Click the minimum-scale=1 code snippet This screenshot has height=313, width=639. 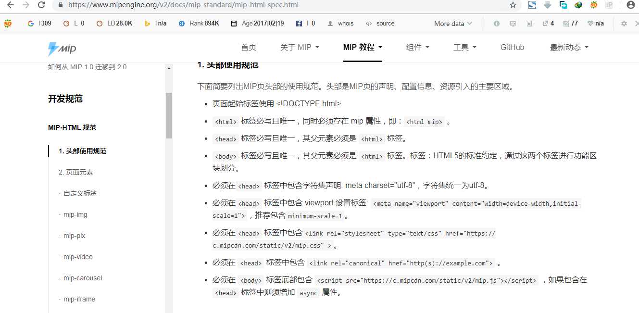(x=315, y=216)
